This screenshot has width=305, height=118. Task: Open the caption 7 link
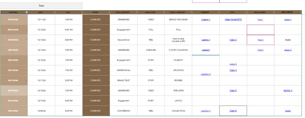(206, 111)
